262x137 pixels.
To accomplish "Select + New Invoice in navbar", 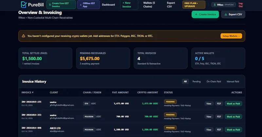I will pyautogui.click(x=129, y=5).
